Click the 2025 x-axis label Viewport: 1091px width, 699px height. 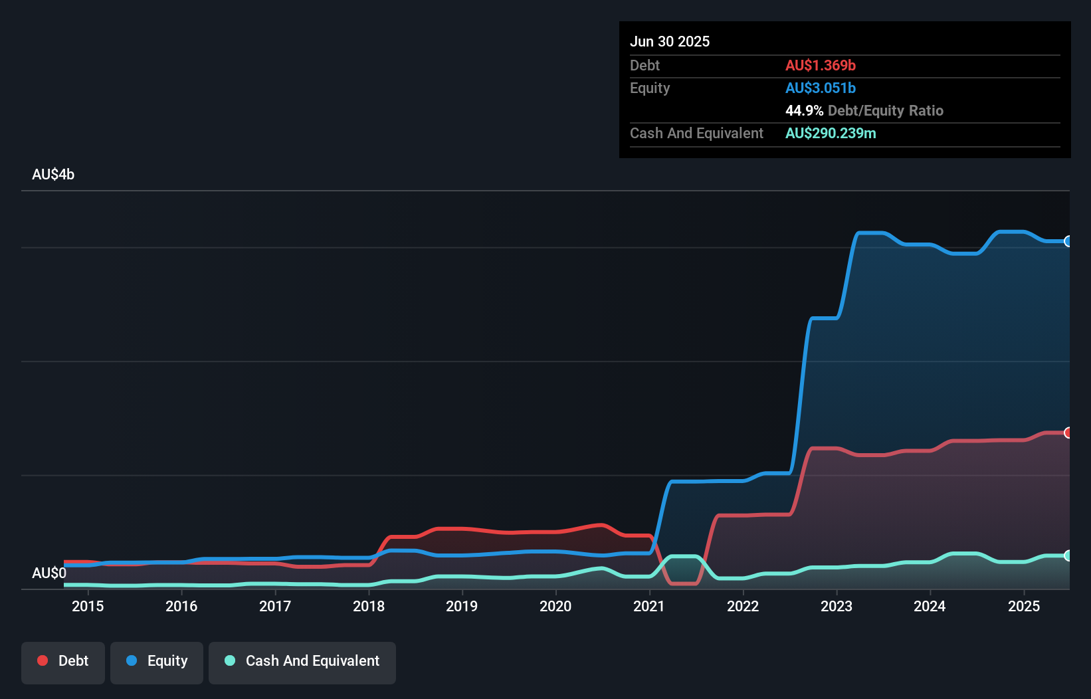1024,606
